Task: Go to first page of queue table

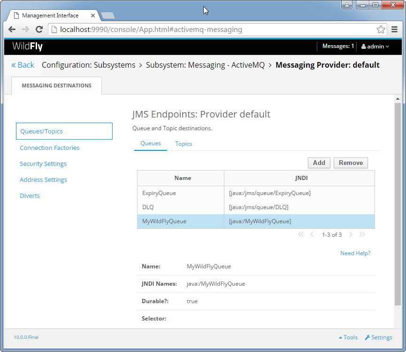Action: (300, 235)
